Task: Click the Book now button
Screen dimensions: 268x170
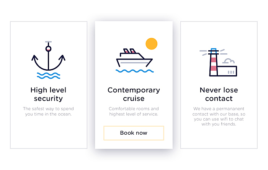Action: click(134, 133)
